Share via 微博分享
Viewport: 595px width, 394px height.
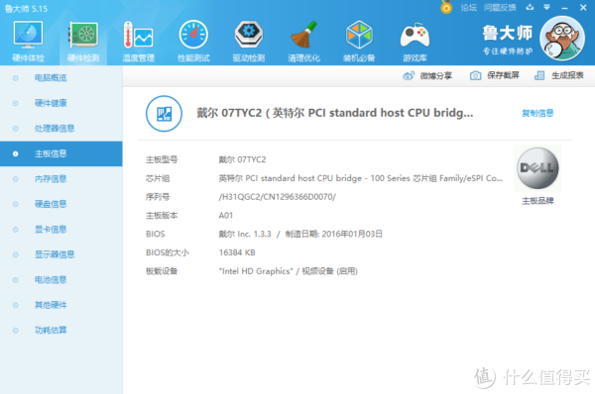point(427,76)
